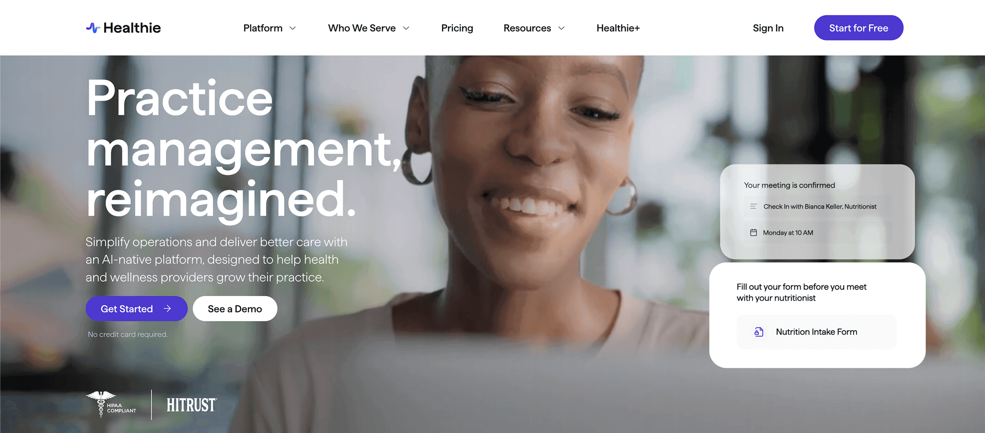Click the calendar icon beside Monday at 10 AM
Viewport: 985px width, 433px height.
pos(753,233)
